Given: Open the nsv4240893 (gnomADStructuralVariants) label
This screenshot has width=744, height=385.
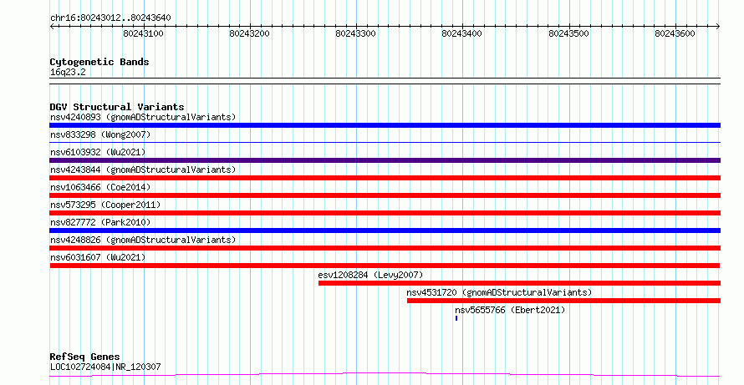Looking at the screenshot, I should coord(143,117).
